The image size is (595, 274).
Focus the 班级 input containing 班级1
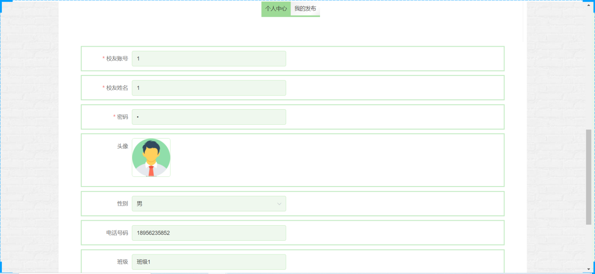click(209, 262)
